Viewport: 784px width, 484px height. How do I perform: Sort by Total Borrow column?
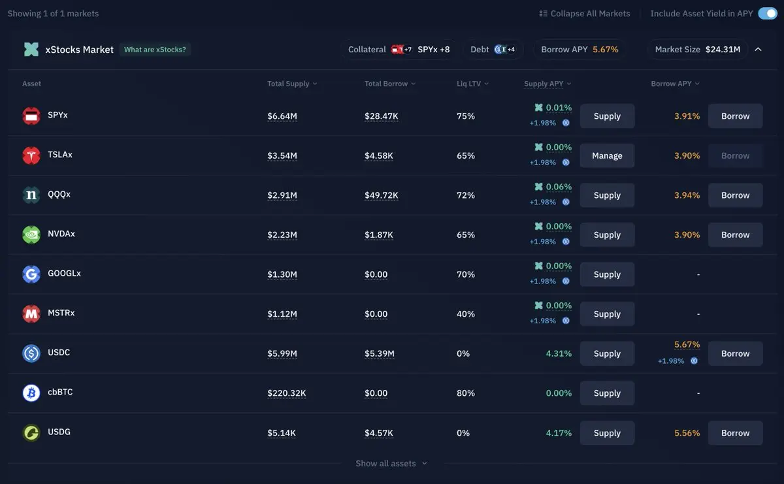390,84
